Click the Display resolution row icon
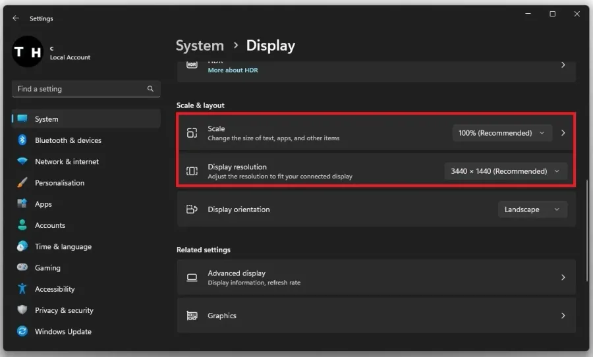Screen dimensions: 593x357 pos(192,171)
